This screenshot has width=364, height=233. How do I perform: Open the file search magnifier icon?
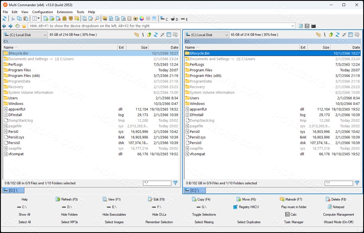tap(97, 19)
